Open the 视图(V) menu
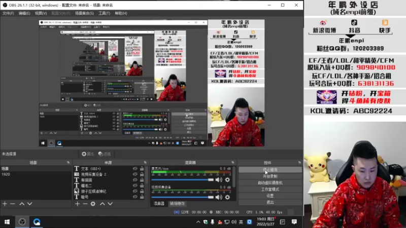The image size is (406, 228). coord(41,13)
